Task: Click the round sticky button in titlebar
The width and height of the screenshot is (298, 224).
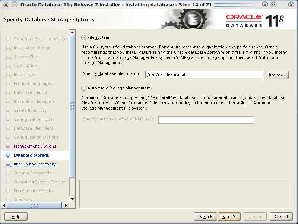Action: click(15, 4)
